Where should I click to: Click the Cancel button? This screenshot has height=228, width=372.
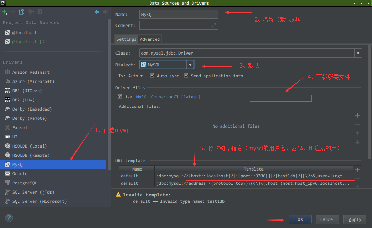point(327,219)
